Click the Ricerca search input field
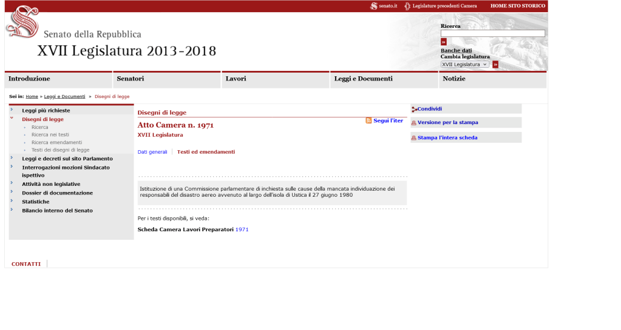The width and height of the screenshot is (621, 330). point(492,33)
